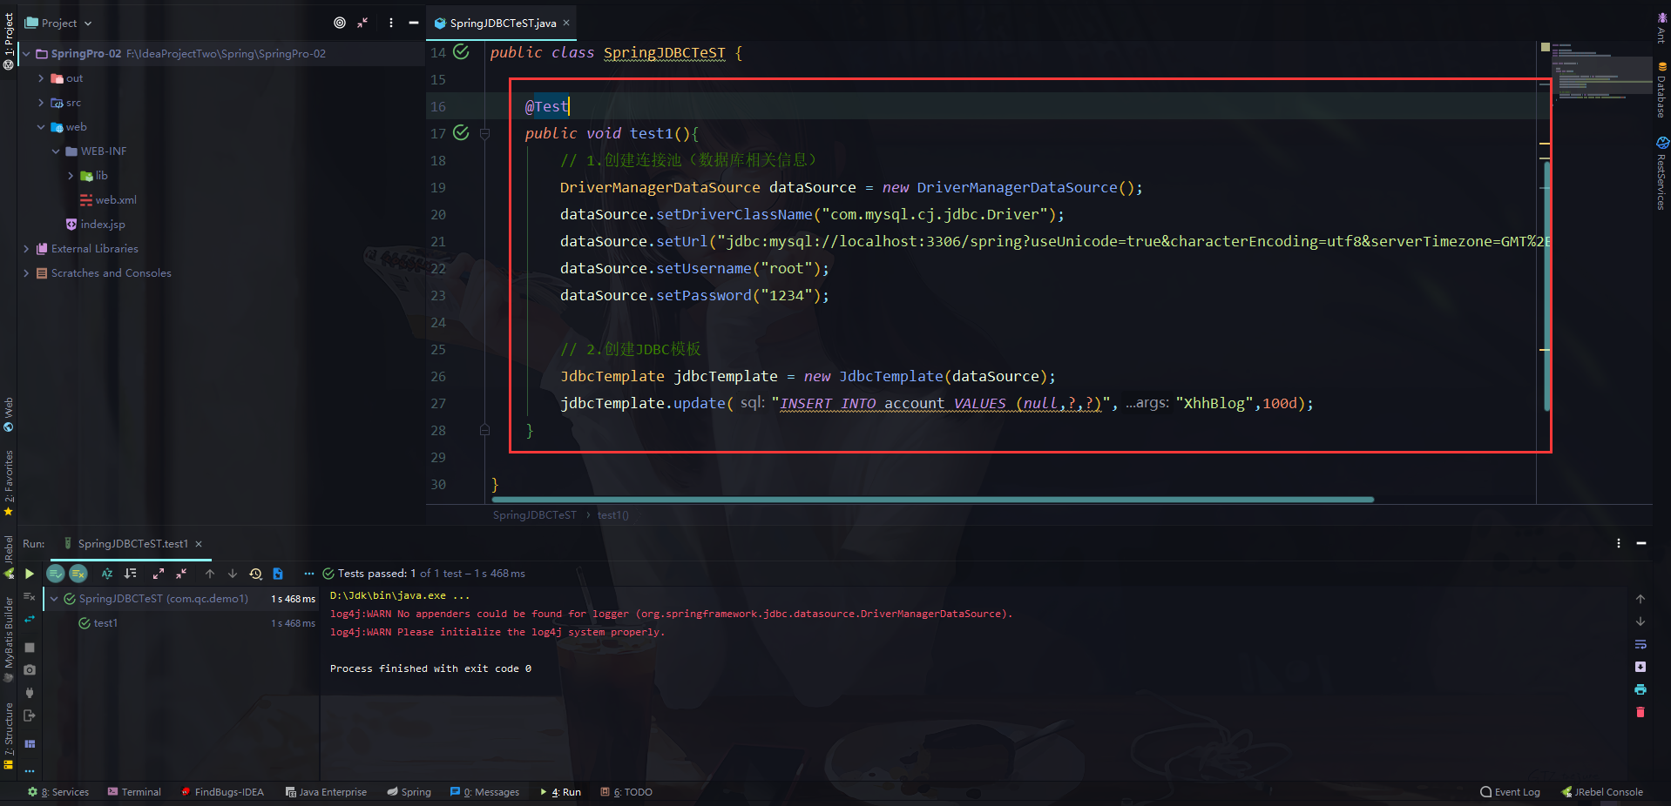Image resolution: width=1671 pixels, height=806 pixels.
Task: Open the Event Log
Action: click(1510, 792)
